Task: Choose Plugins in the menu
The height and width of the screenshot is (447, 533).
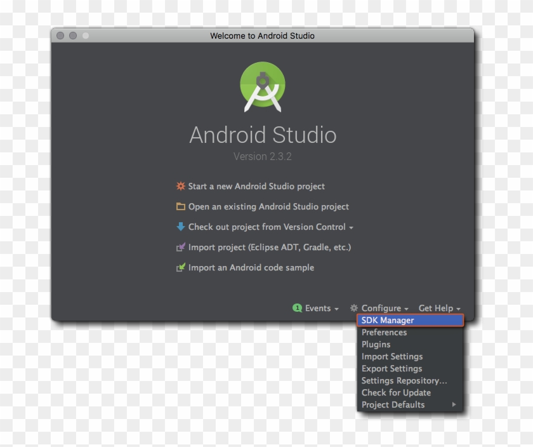Action: click(376, 344)
